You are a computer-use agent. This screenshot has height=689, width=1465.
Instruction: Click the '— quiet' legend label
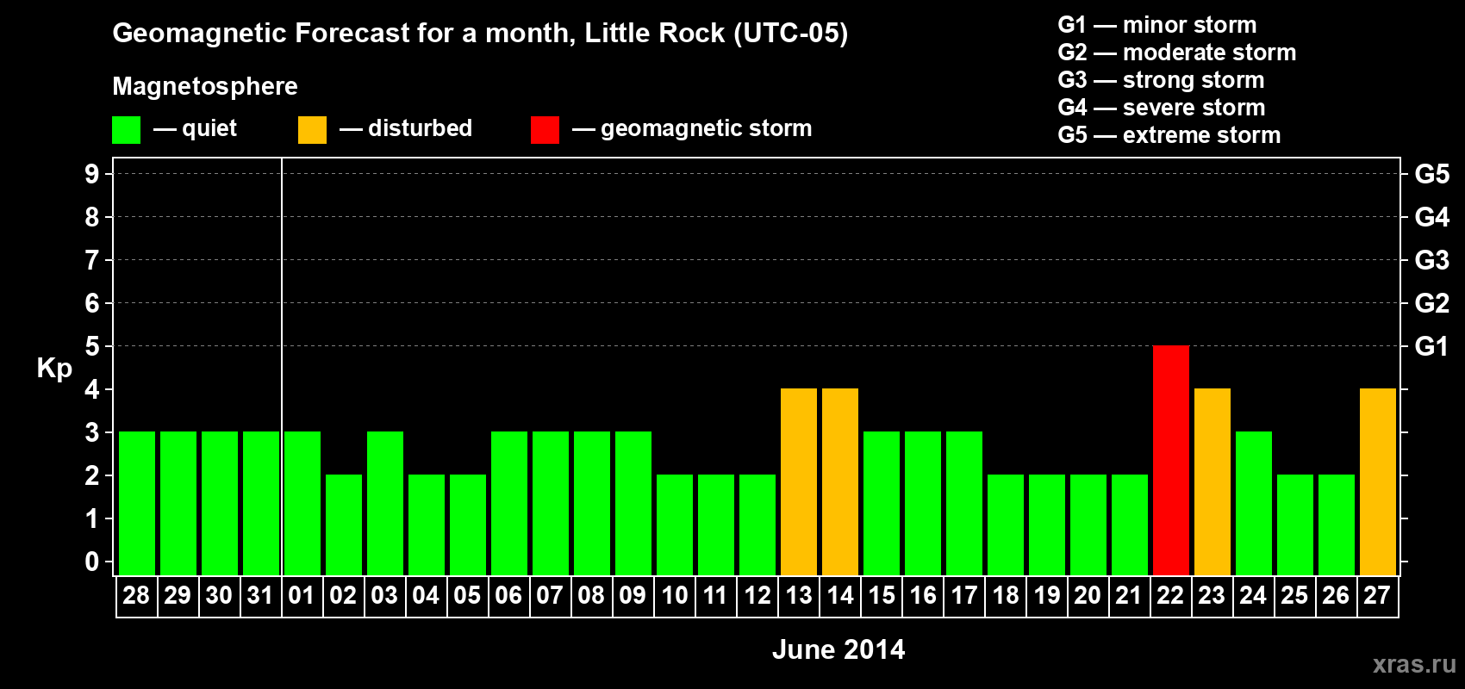195,129
